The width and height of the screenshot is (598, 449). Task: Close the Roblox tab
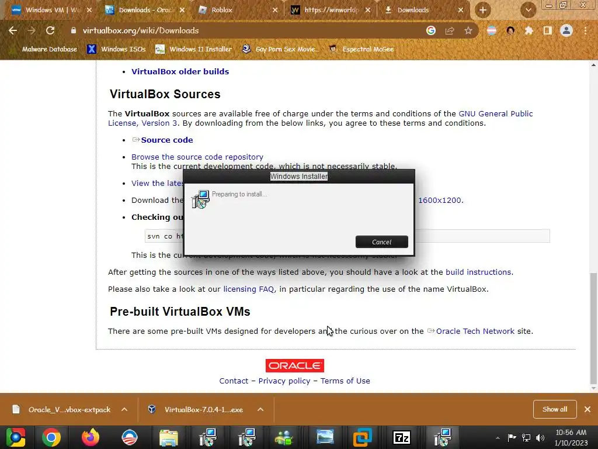[x=275, y=10]
